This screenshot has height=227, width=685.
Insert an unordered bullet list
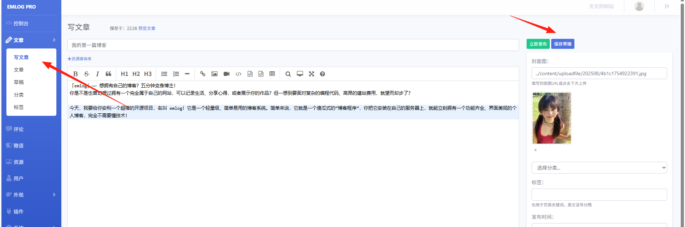pos(164,74)
